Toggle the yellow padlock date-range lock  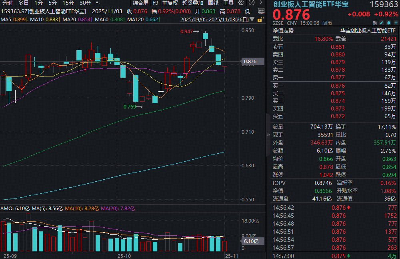click(260, 19)
